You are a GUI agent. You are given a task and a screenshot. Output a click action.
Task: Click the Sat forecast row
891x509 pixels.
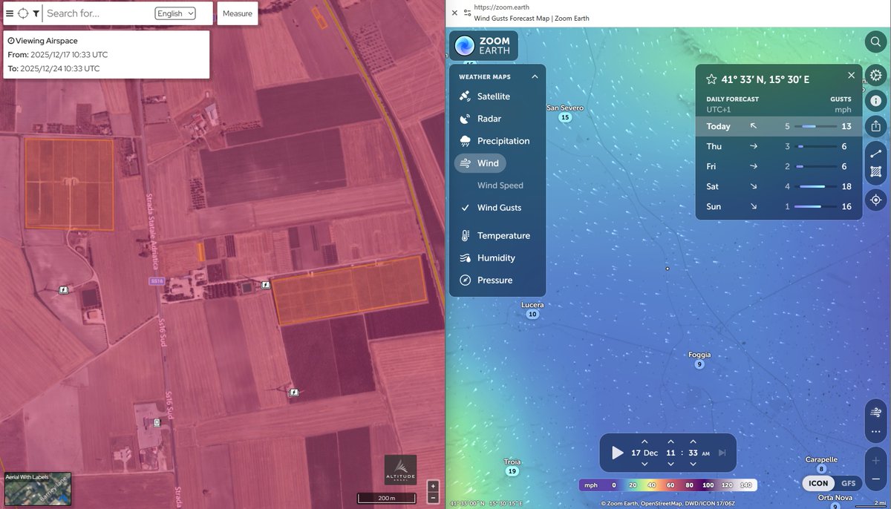tap(779, 186)
